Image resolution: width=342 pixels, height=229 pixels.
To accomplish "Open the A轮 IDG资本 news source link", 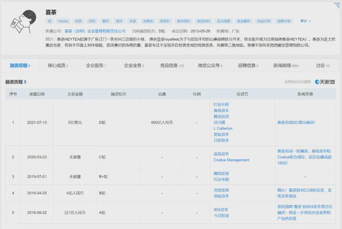I will point(305,213).
